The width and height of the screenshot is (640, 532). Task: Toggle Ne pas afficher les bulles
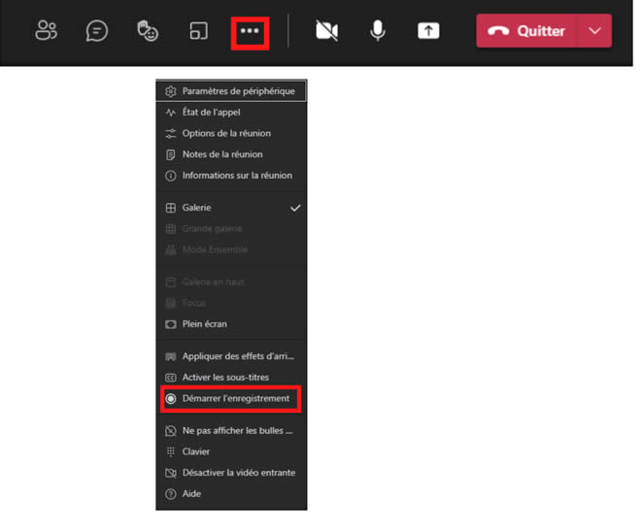tap(231, 431)
